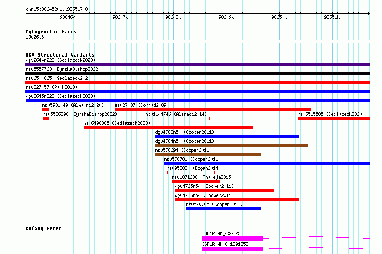This screenshot has width=382, height=254.
Task: Click the ruler's left arrow end
Action: click(x=27, y=14)
